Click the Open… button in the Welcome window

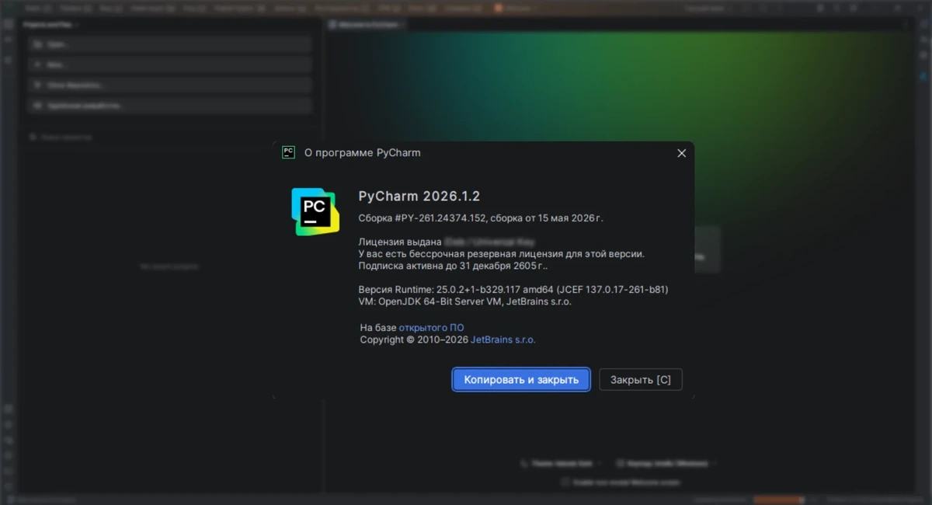coord(169,44)
